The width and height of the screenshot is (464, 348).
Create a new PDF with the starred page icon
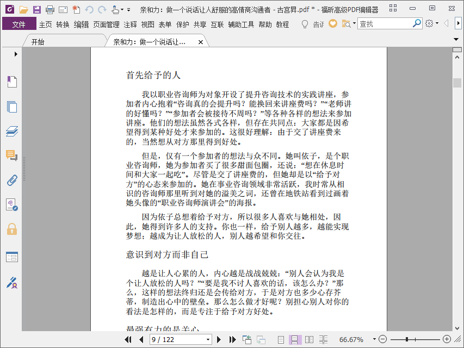pos(76,10)
